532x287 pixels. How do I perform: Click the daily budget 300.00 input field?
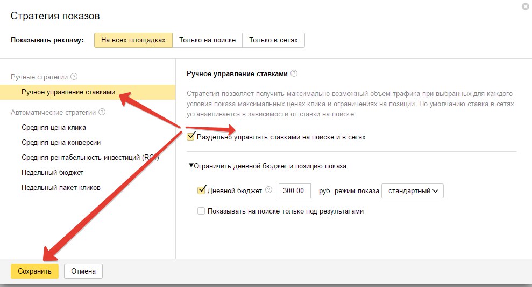(x=295, y=190)
